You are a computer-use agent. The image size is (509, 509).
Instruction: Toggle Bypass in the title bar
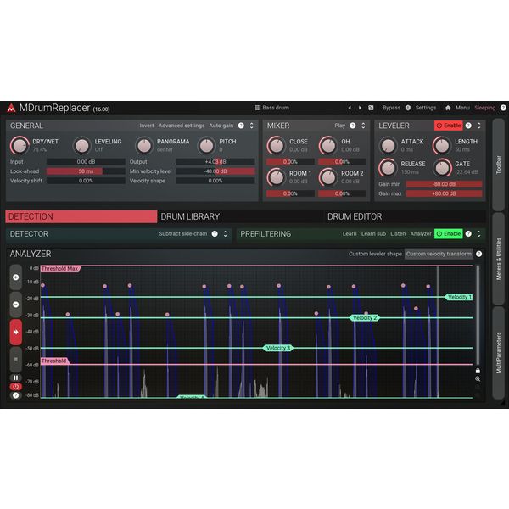tap(391, 108)
